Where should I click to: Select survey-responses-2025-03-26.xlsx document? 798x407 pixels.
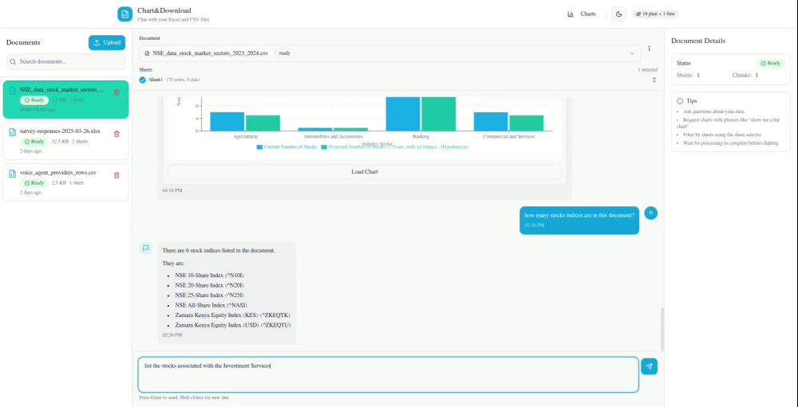click(x=65, y=141)
